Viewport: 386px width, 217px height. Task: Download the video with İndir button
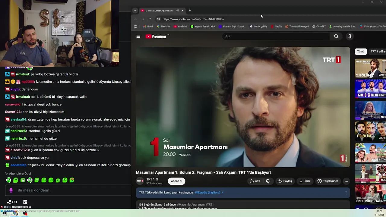pyautogui.click(x=305, y=181)
